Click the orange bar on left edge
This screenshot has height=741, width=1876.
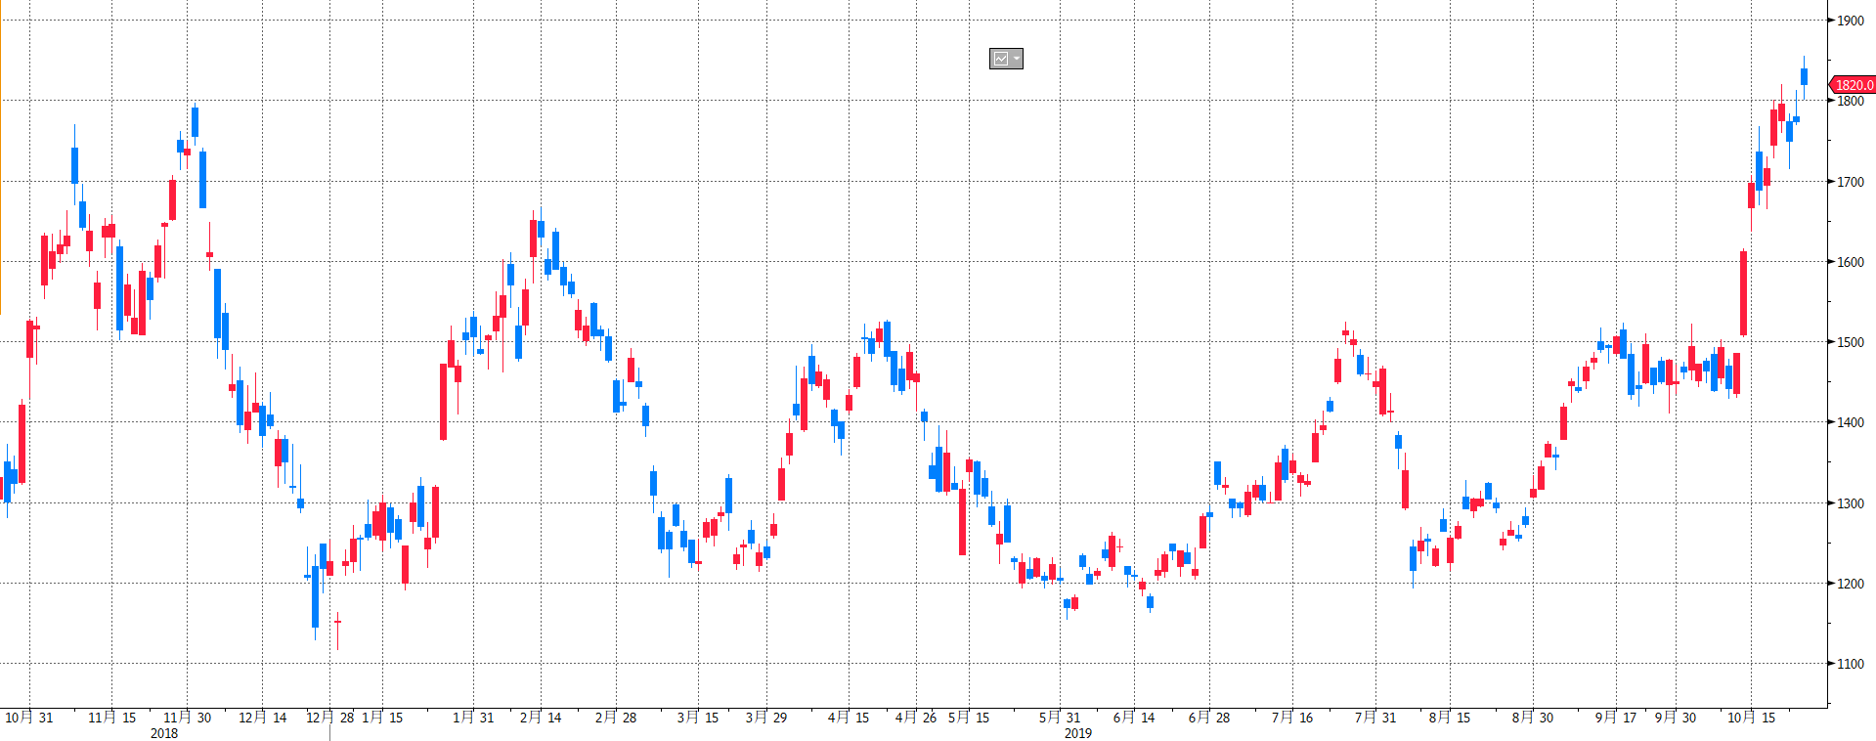click(1, 156)
